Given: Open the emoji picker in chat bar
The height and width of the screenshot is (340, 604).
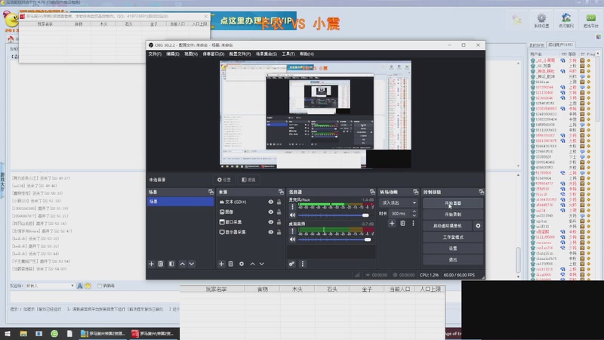Looking at the screenshot, I should [88, 286].
